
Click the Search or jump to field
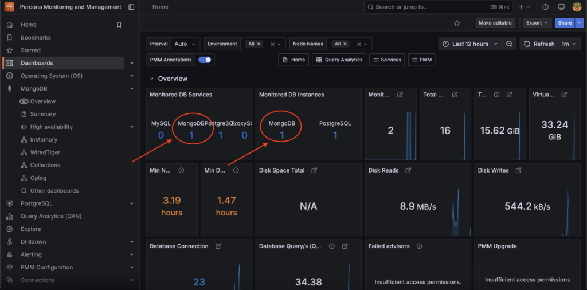click(x=439, y=7)
